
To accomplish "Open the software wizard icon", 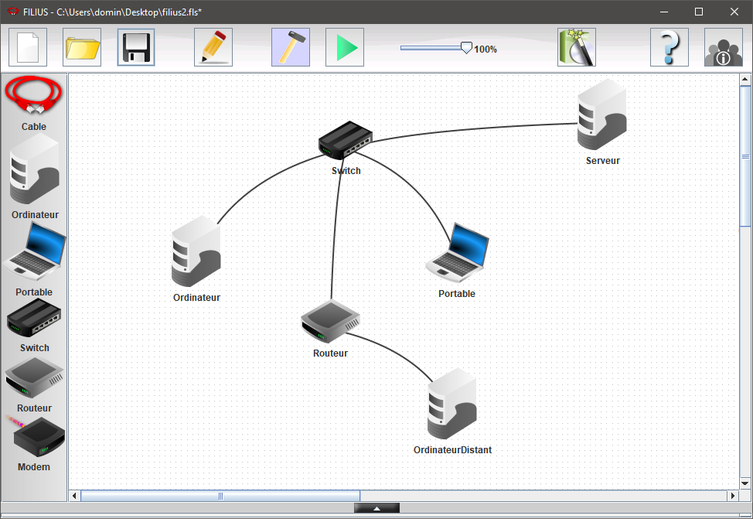I will coord(577,47).
